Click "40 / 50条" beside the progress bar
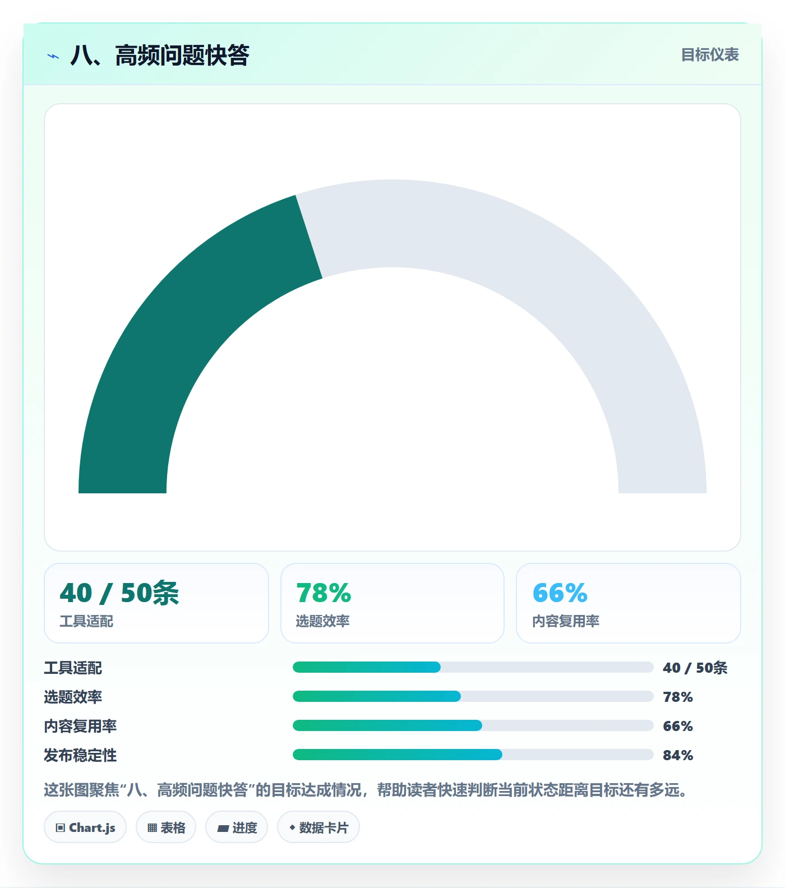 tap(695, 668)
